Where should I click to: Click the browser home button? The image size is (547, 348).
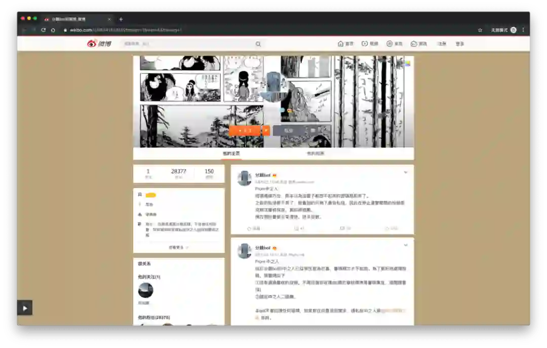53,30
